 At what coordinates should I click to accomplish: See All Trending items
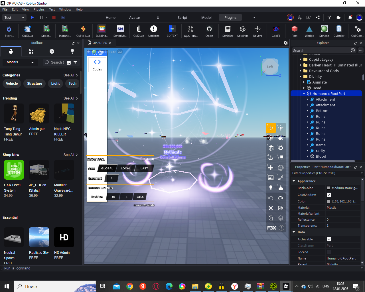pos(70,98)
